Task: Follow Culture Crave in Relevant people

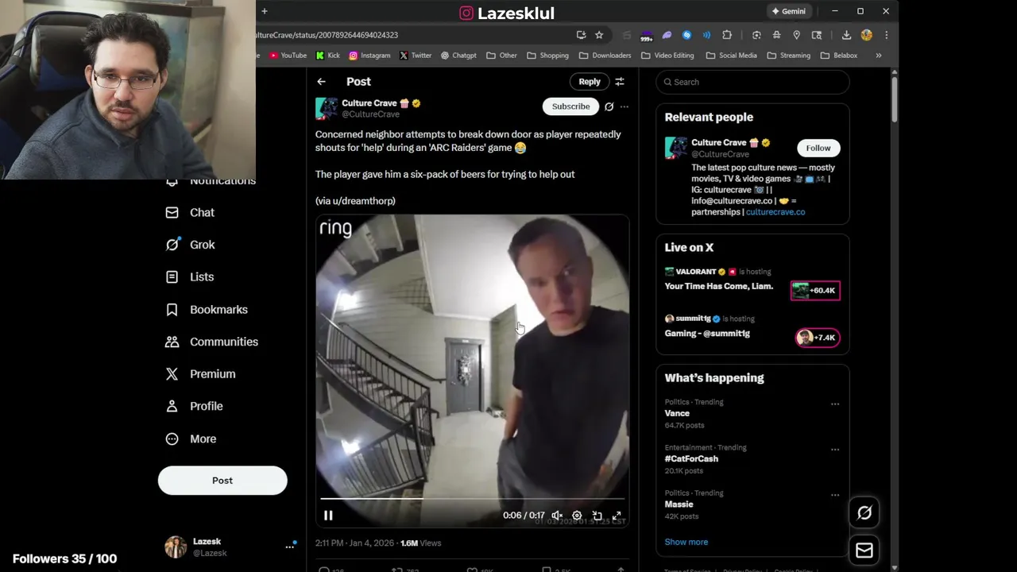Action: 818,148
